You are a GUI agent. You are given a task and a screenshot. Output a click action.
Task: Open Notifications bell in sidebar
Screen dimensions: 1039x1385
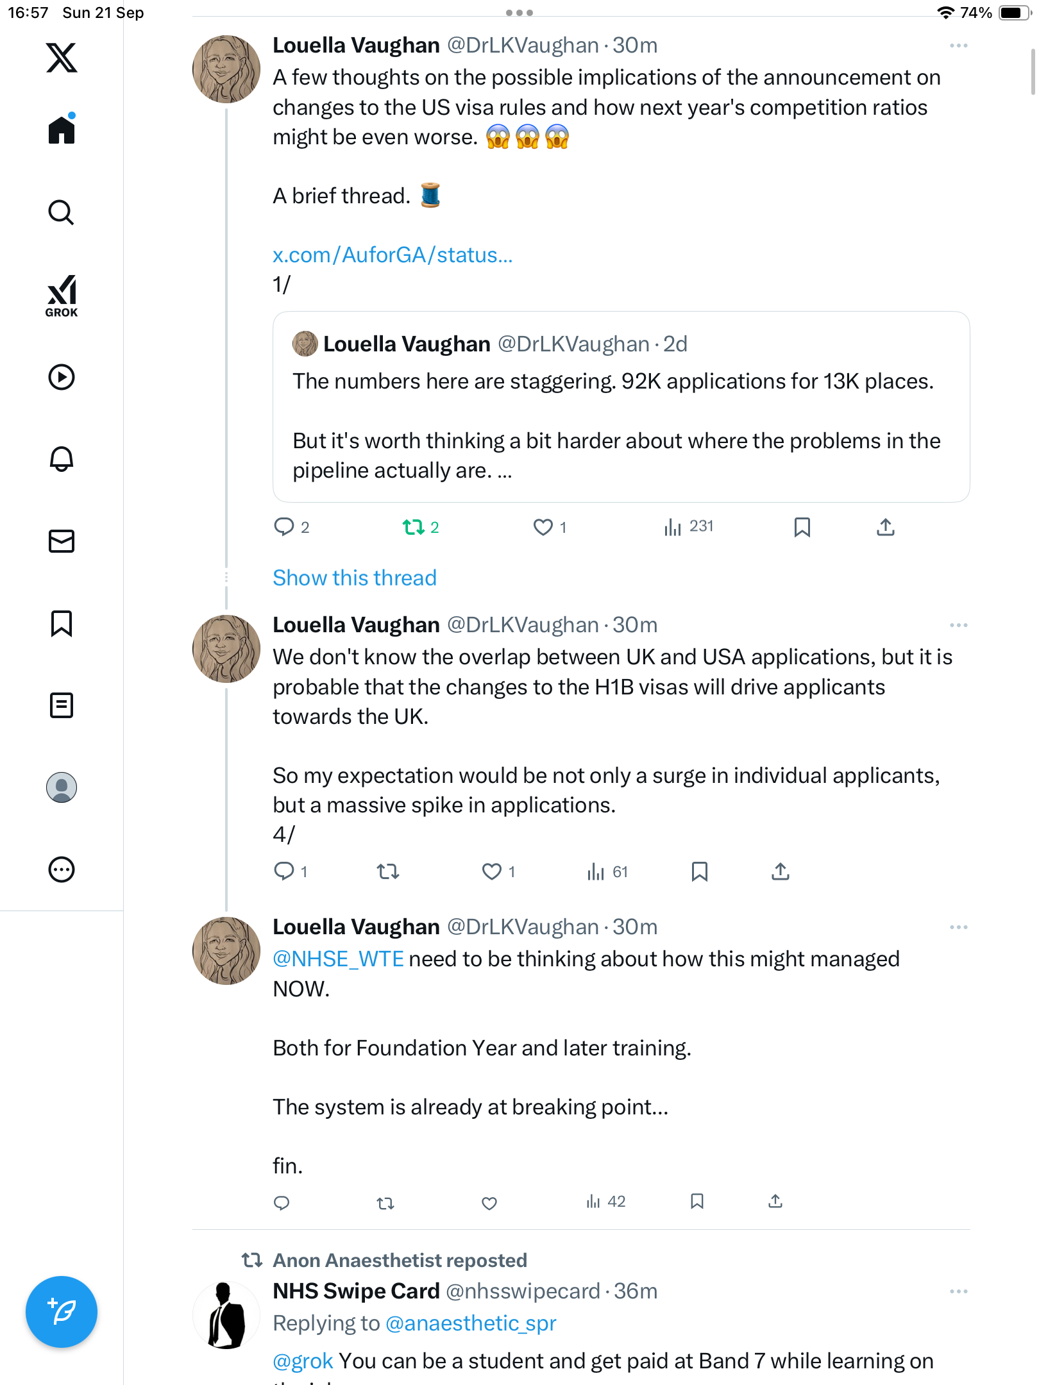[x=62, y=459]
